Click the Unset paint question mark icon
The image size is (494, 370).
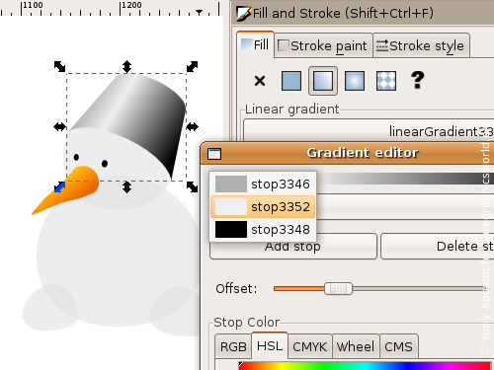[418, 80]
